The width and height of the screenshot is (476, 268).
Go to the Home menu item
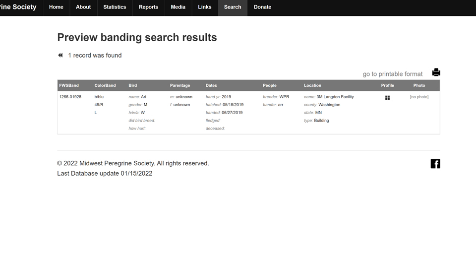[56, 7]
